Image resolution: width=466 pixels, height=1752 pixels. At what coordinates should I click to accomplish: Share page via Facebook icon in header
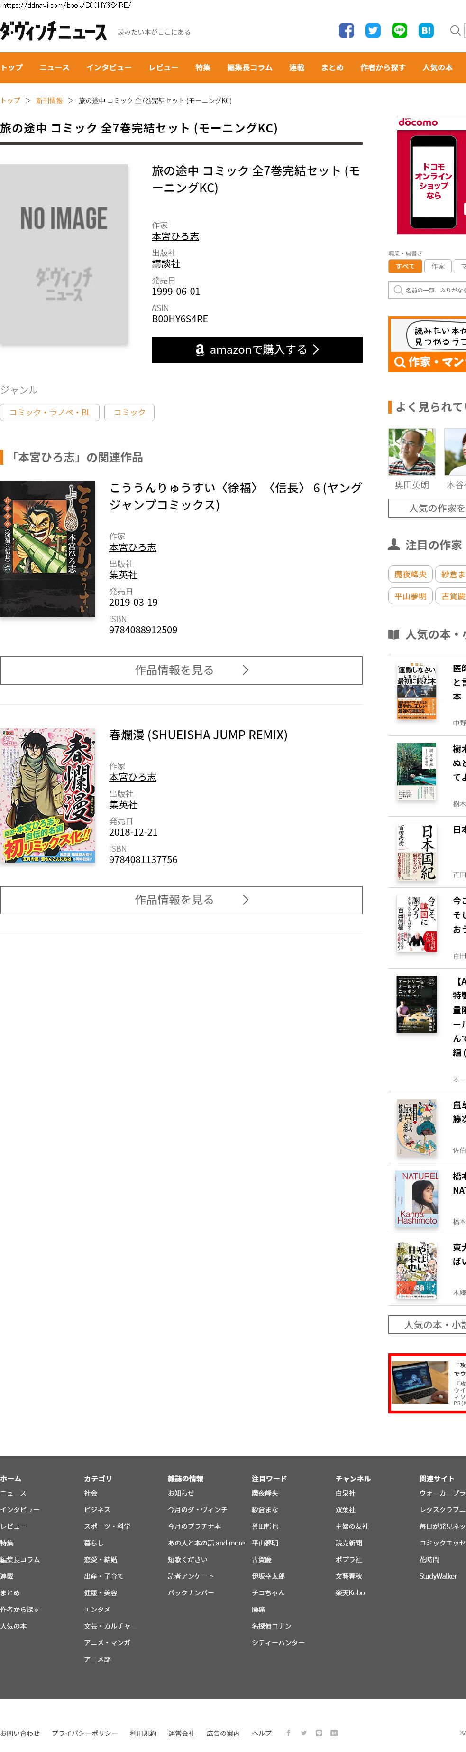[347, 30]
